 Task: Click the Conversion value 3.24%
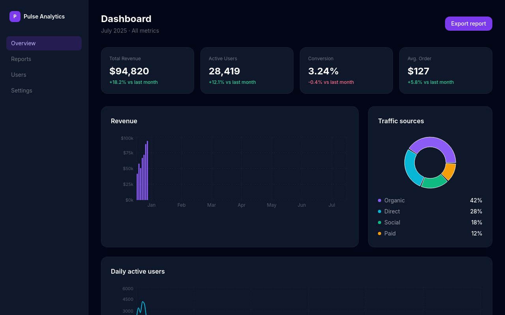coord(324,71)
